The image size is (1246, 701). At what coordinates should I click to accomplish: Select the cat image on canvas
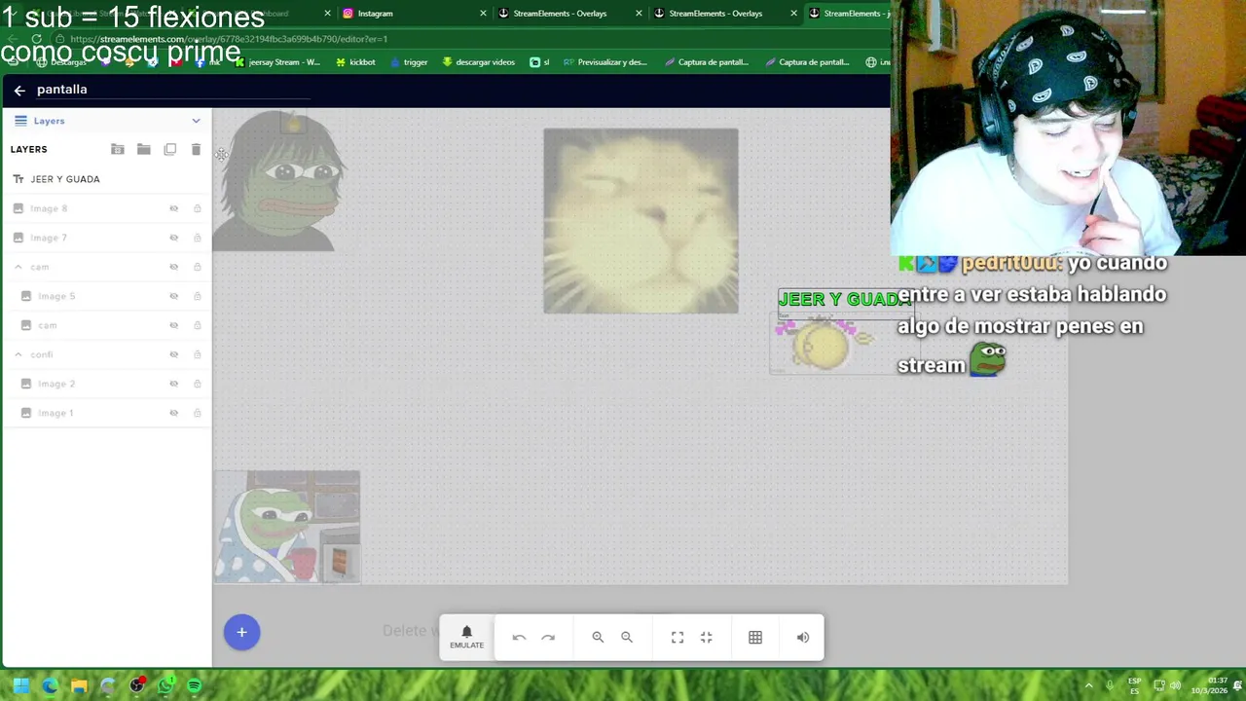[x=641, y=221]
